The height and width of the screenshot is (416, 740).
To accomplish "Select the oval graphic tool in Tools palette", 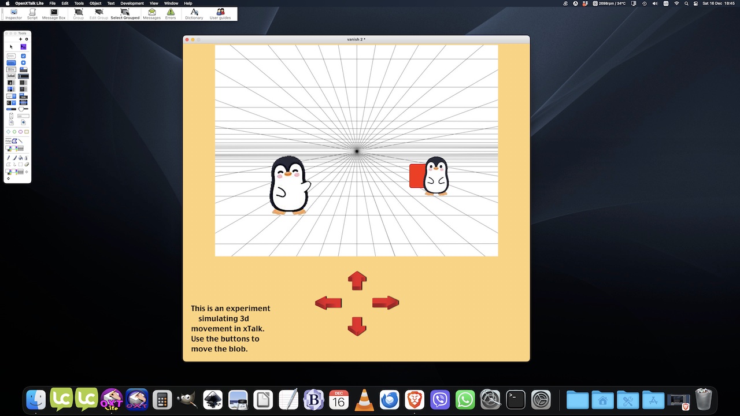I will (x=14, y=131).
